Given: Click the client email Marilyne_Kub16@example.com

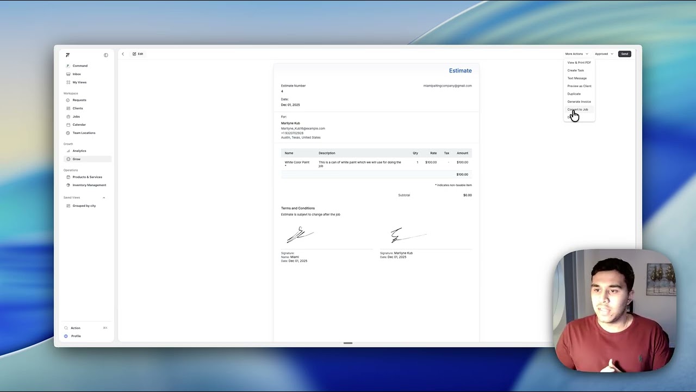Looking at the screenshot, I should [x=303, y=128].
